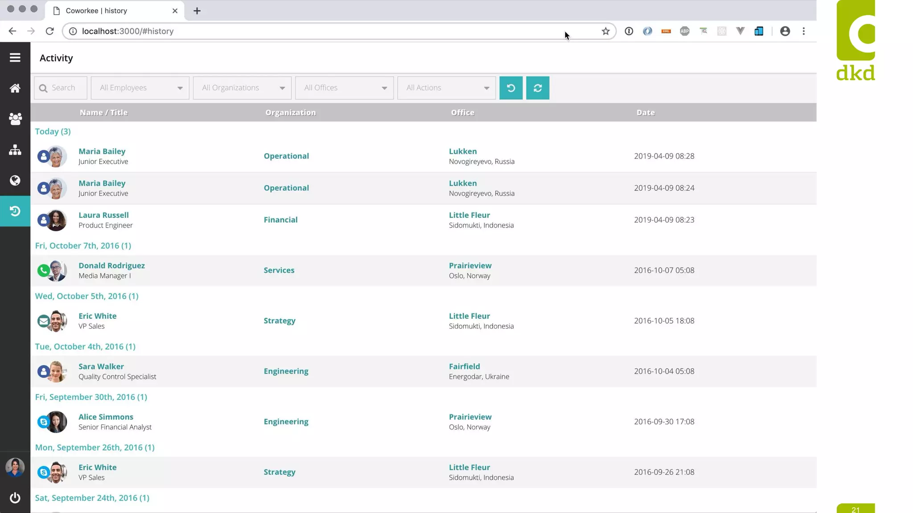This screenshot has width=913, height=513.
Task: Open the hamburger menu in sidebar
Action: click(15, 57)
